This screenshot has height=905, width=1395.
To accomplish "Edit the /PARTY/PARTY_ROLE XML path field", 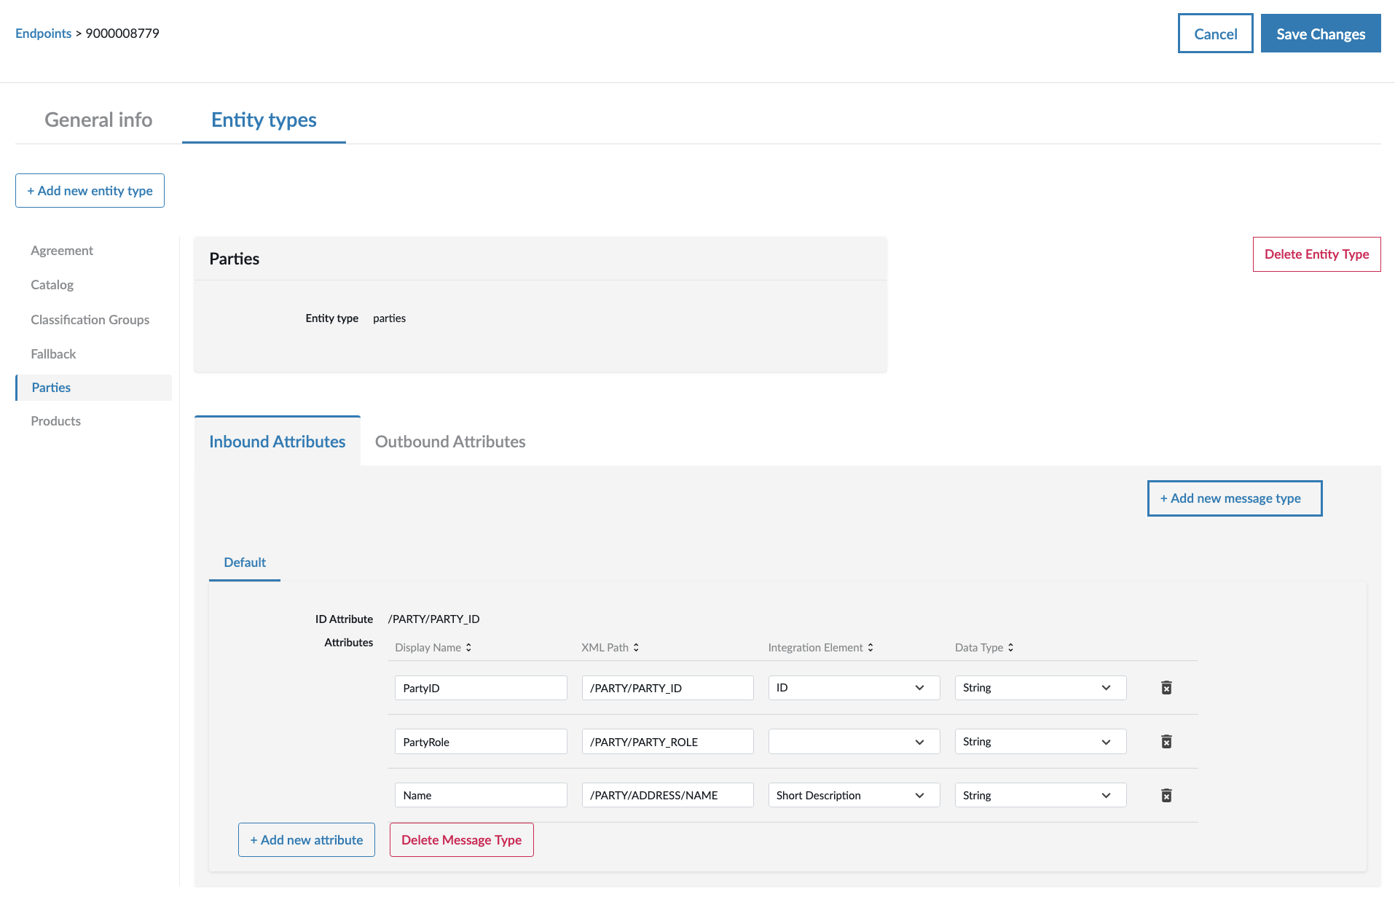I will (x=667, y=742).
